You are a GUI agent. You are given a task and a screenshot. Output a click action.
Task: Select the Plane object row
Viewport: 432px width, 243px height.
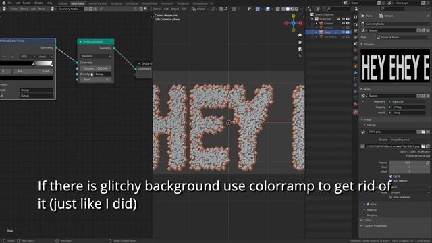pos(328,32)
